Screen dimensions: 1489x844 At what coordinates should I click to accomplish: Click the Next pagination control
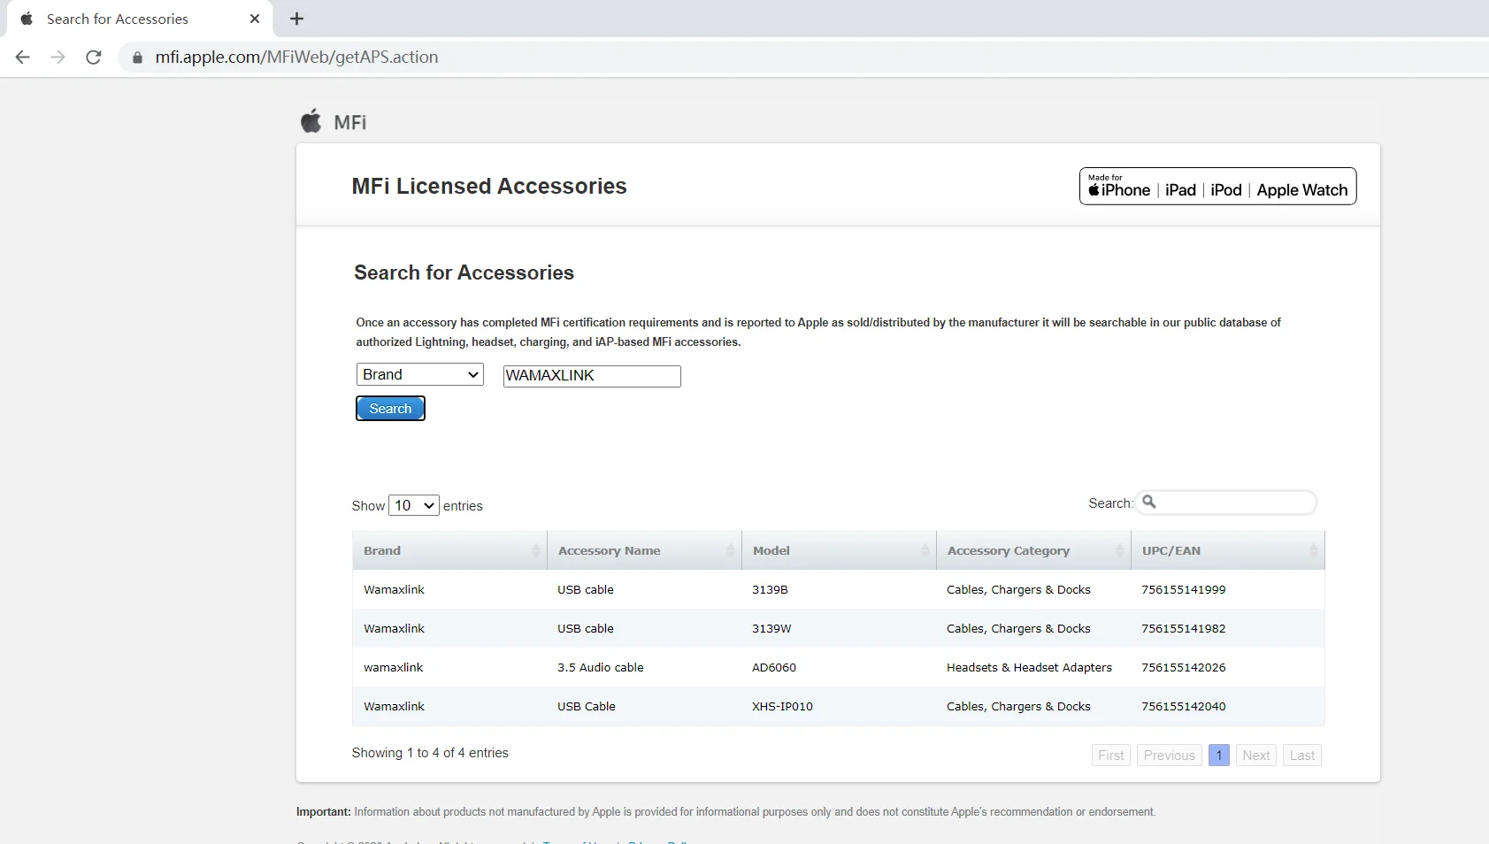(x=1256, y=755)
